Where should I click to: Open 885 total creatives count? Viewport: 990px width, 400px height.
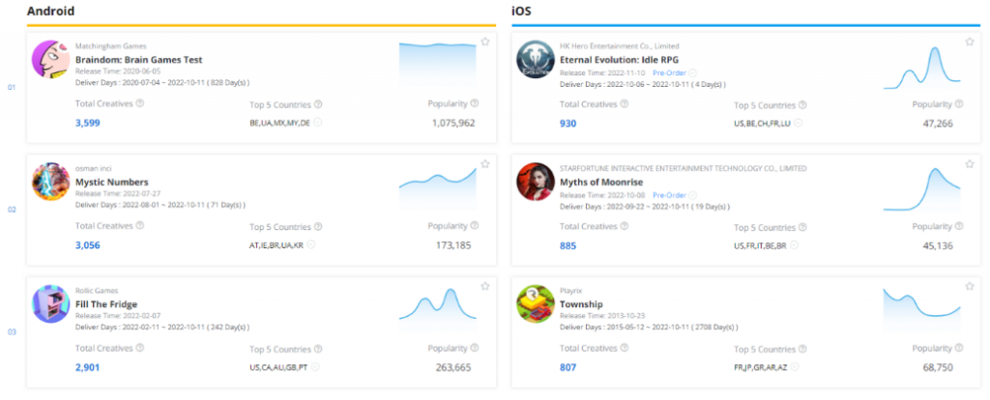pos(568,245)
